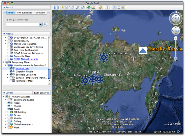Click View in Google Maps icon
Image resolution: width=185 pixels, height=136 pixels.
click(x=124, y=7)
